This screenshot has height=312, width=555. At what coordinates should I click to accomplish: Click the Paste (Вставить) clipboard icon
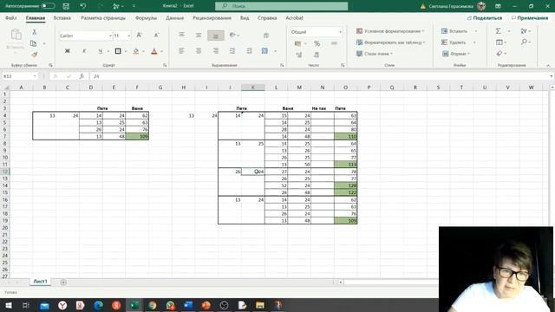[x=16, y=35]
